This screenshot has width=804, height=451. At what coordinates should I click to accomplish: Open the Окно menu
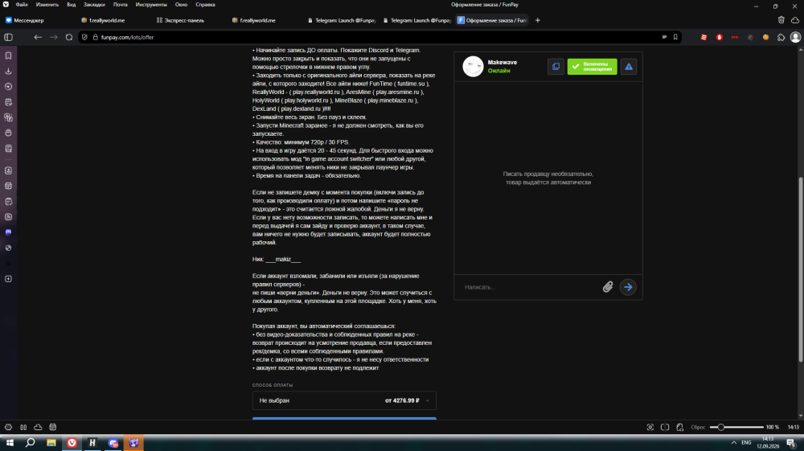181,5
